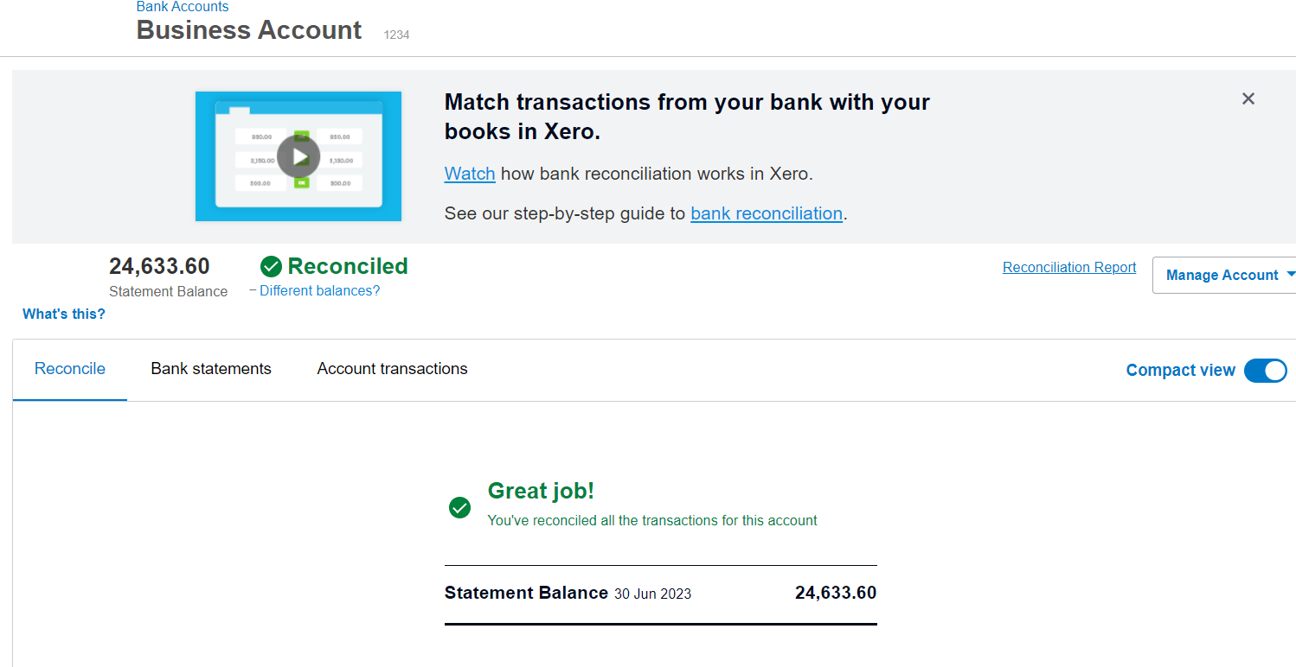The width and height of the screenshot is (1296, 667).
Task: Click the What's this? help link
Action: coord(64,314)
